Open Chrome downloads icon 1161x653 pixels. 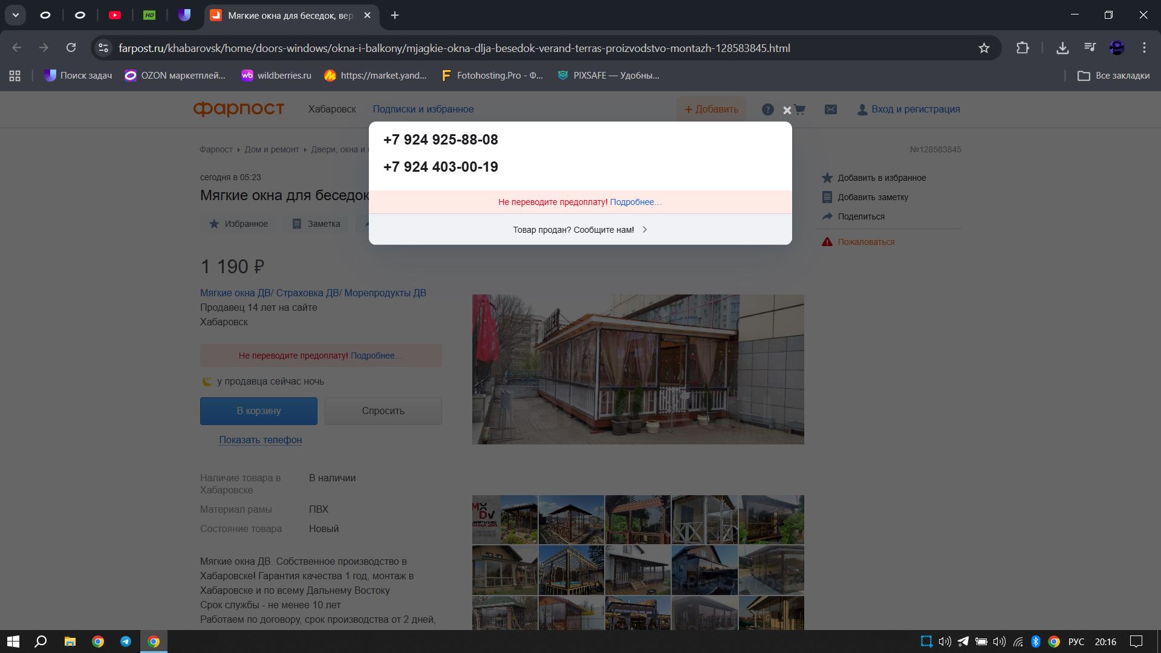(x=1062, y=48)
